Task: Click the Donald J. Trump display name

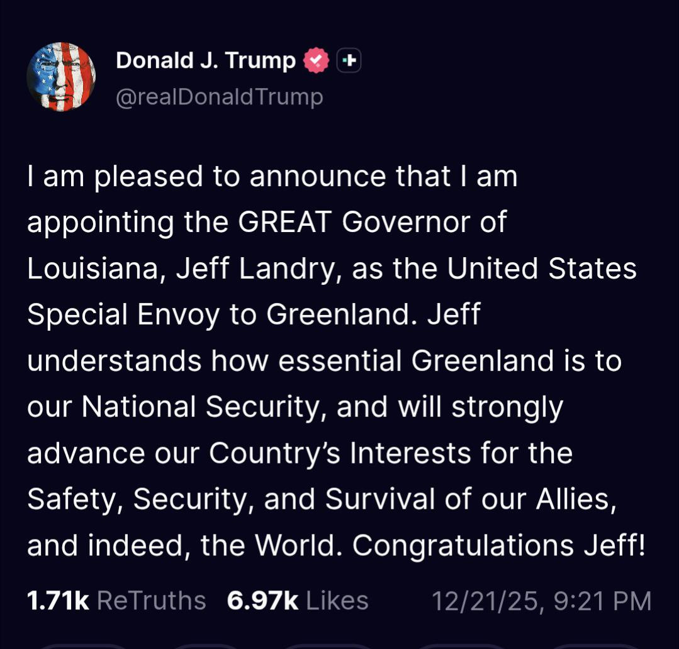Action: [206, 60]
